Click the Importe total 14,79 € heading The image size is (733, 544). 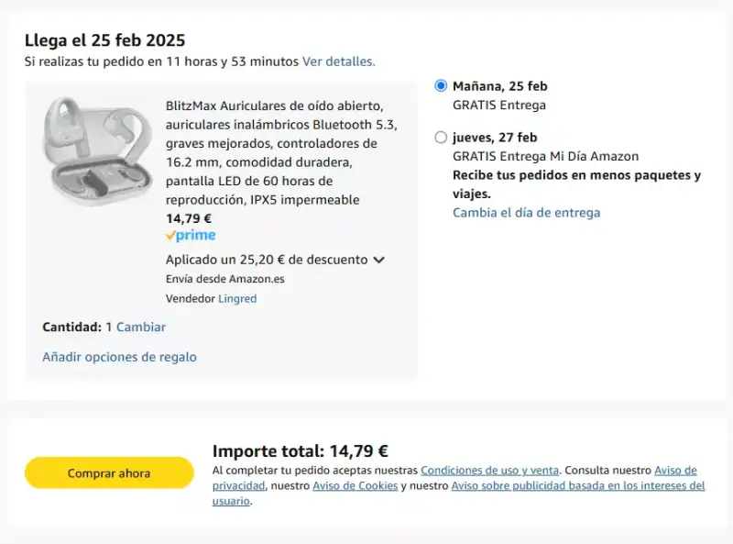(301, 450)
